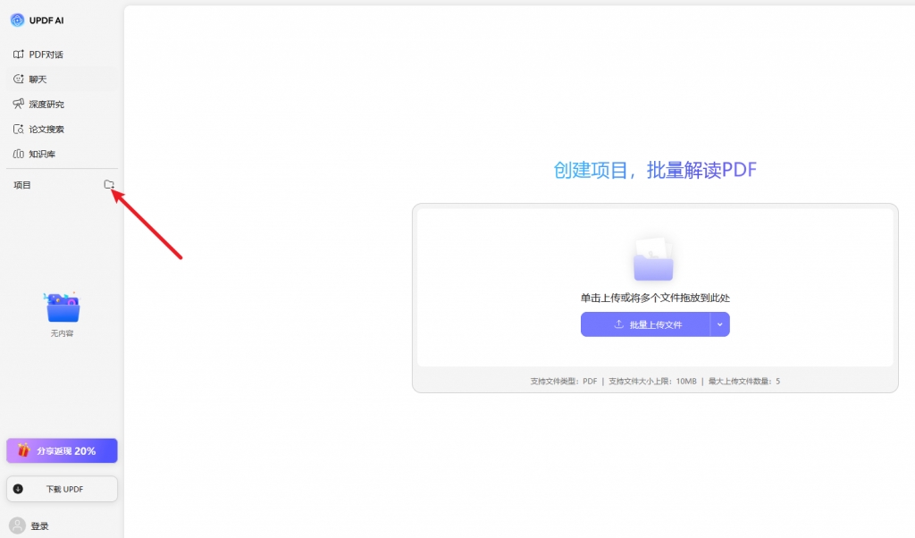Click the 知识库 library icon
Image resolution: width=915 pixels, height=538 pixels.
tap(19, 155)
